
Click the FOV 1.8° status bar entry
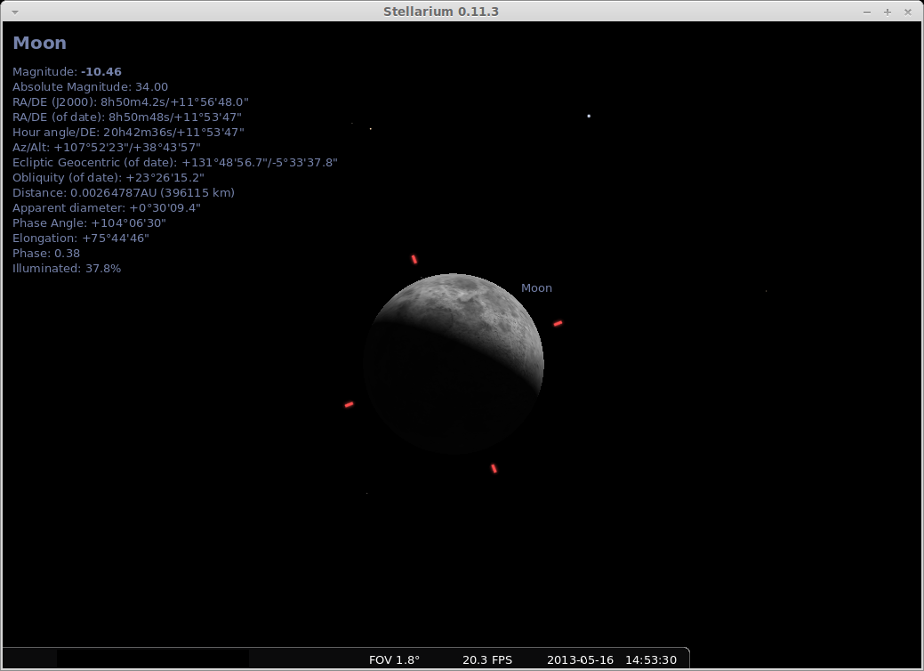pos(394,659)
